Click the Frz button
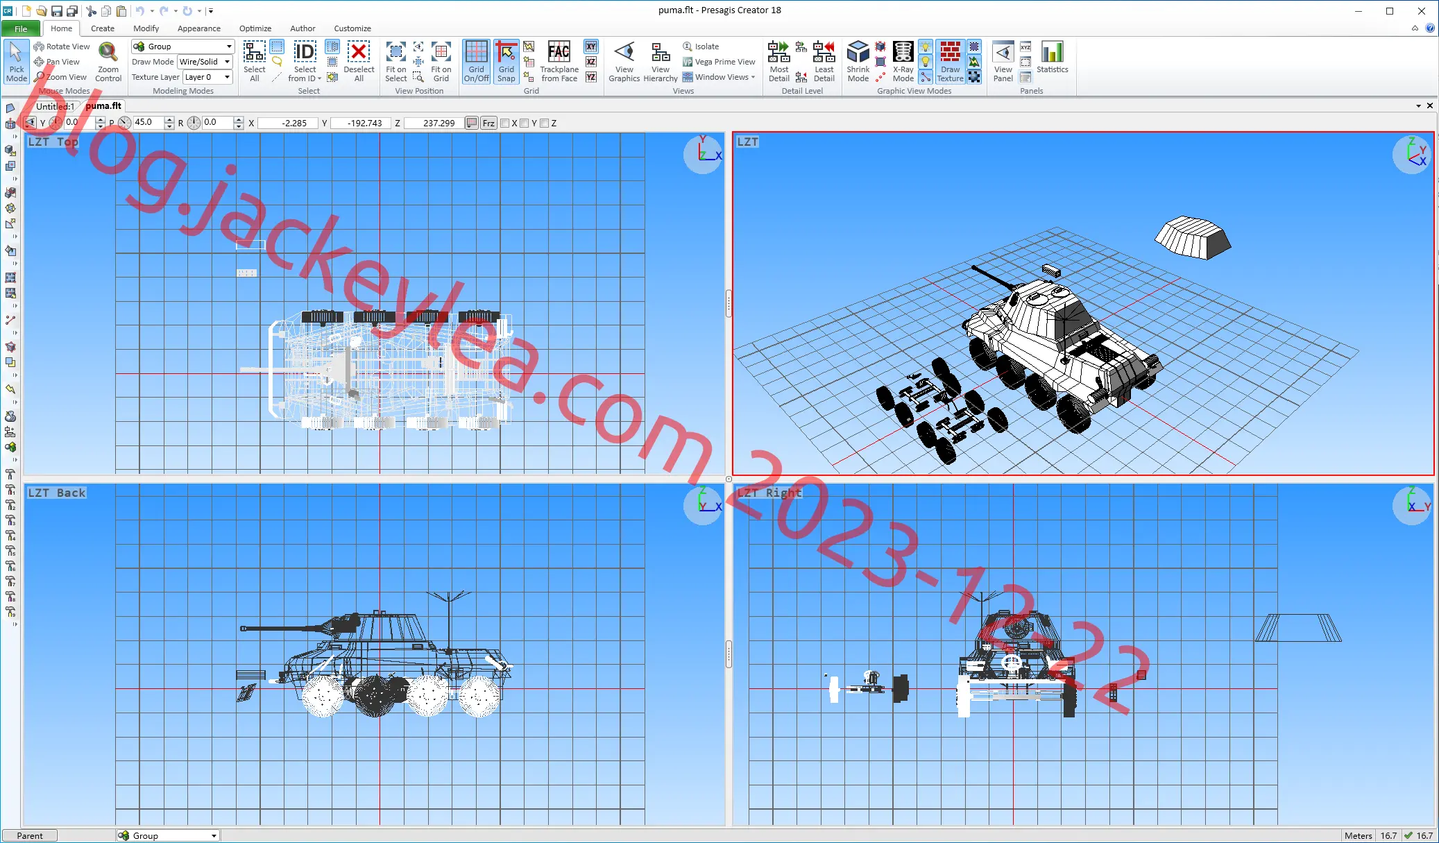Viewport: 1439px width, 843px height. click(x=488, y=124)
